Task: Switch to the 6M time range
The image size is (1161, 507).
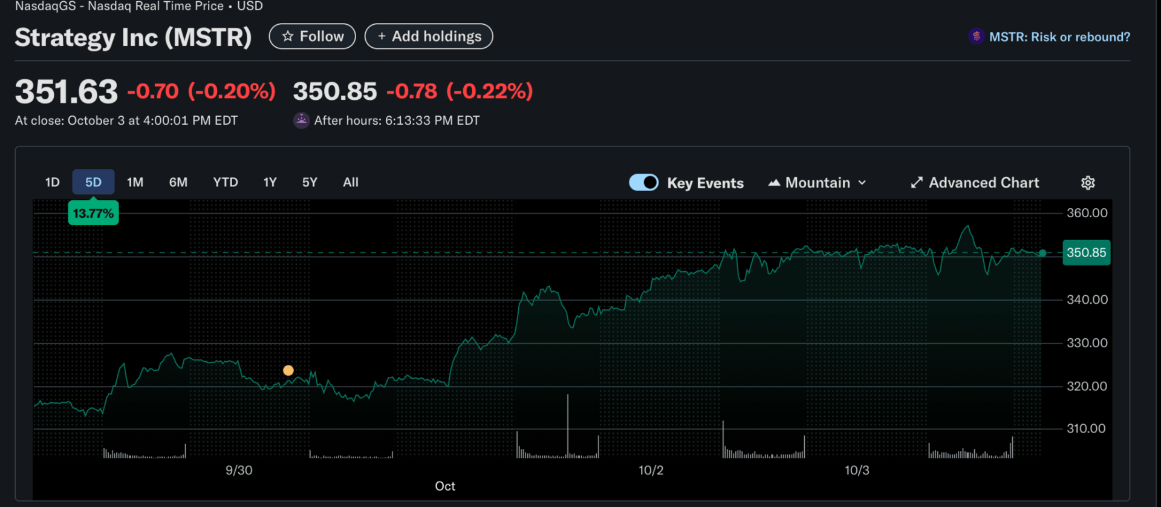Action: pos(178,182)
